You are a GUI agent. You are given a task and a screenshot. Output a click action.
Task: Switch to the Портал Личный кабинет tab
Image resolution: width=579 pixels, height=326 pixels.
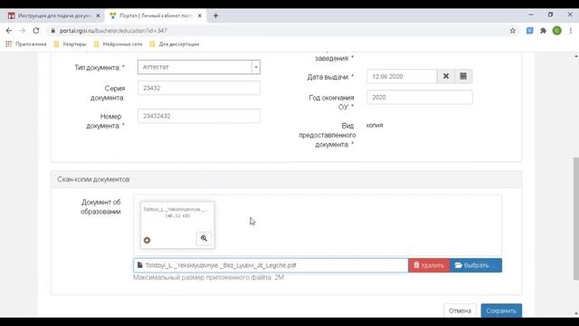155,16
